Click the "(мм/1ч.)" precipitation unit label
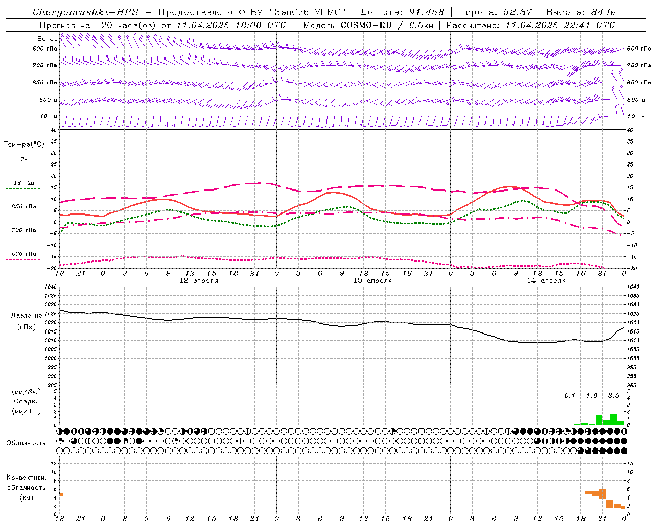 pyautogui.click(x=26, y=411)
